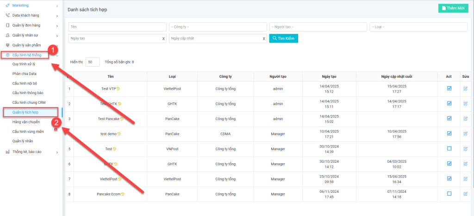Click the Thêm Mới button
The image size is (474, 216).
[453, 8]
